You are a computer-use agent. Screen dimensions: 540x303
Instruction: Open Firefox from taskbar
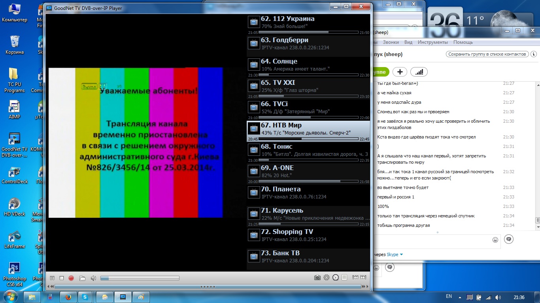click(x=68, y=297)
